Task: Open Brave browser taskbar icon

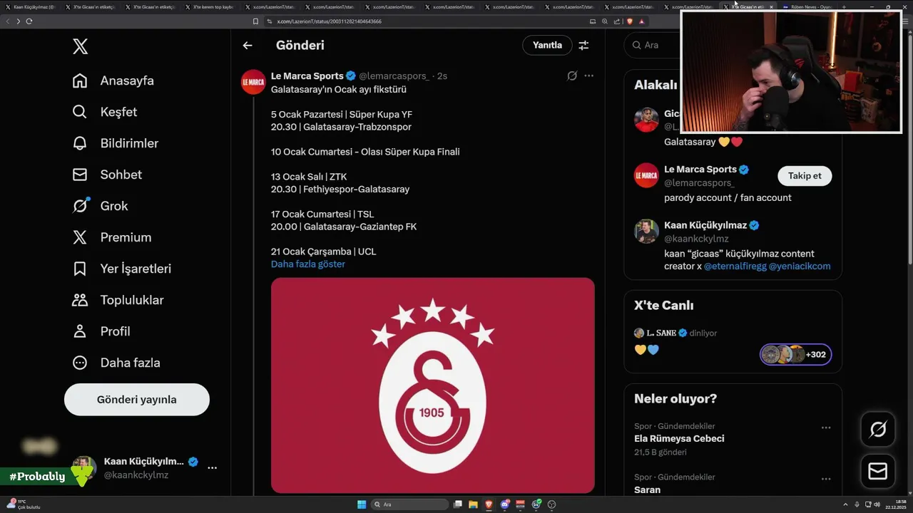Action: (489, 504)
